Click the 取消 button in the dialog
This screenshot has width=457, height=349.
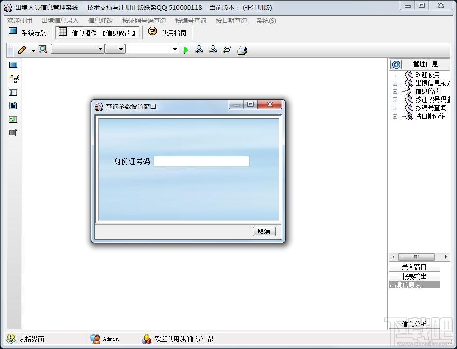(x=264, y=231)
